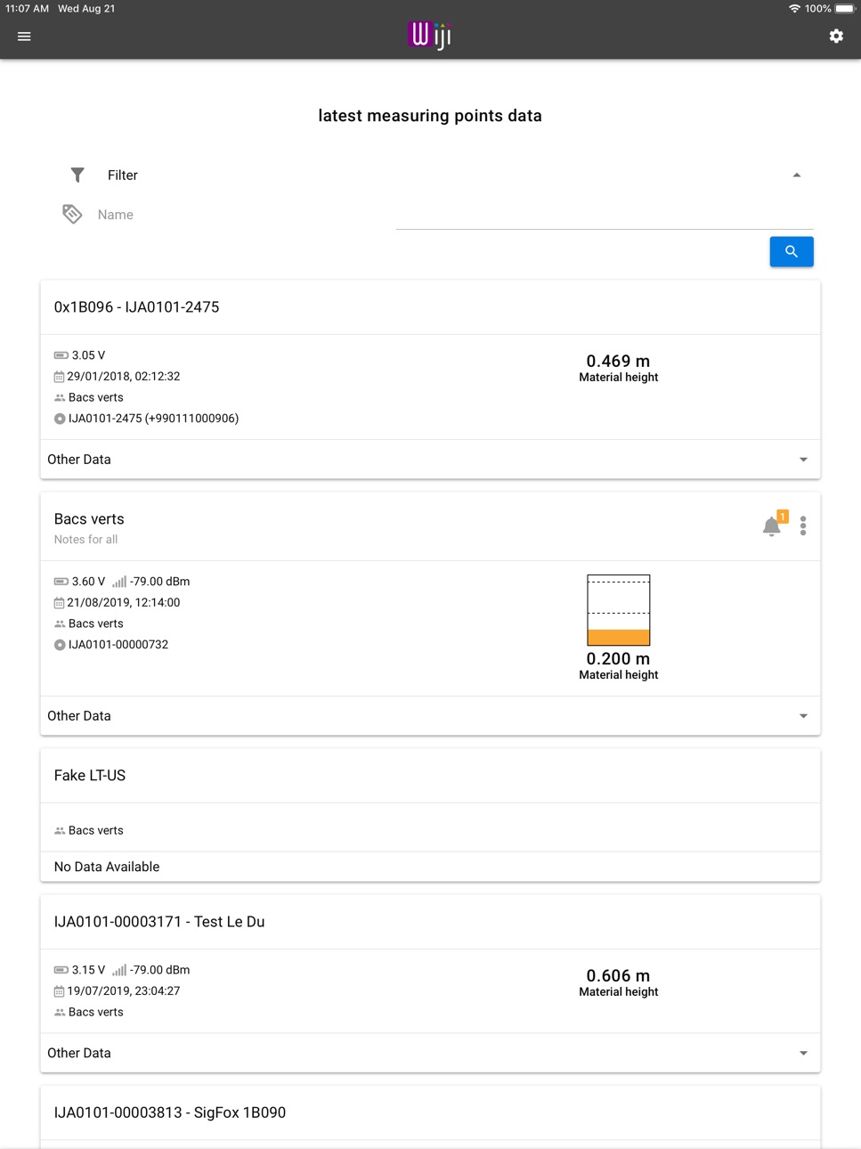Image resolution: width=861 pixels, height=1149 pixels.
Task: Collapse the Filter panel arrow
Action: 797,175
